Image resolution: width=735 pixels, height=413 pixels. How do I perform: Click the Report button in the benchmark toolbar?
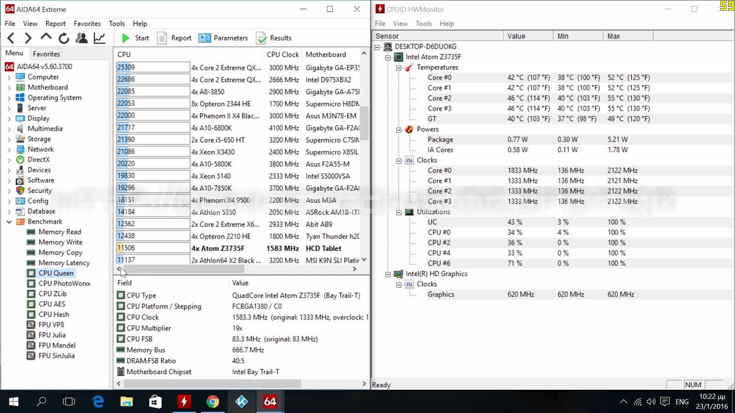(175, 38)
